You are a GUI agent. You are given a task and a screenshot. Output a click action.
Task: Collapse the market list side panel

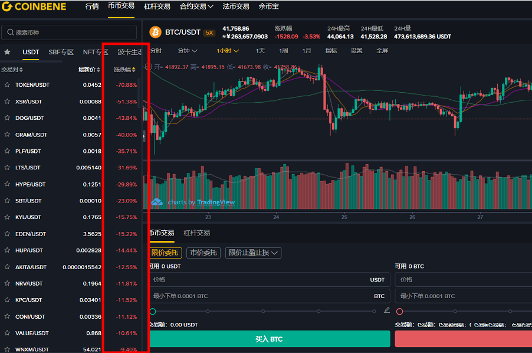tap(144, 136)
